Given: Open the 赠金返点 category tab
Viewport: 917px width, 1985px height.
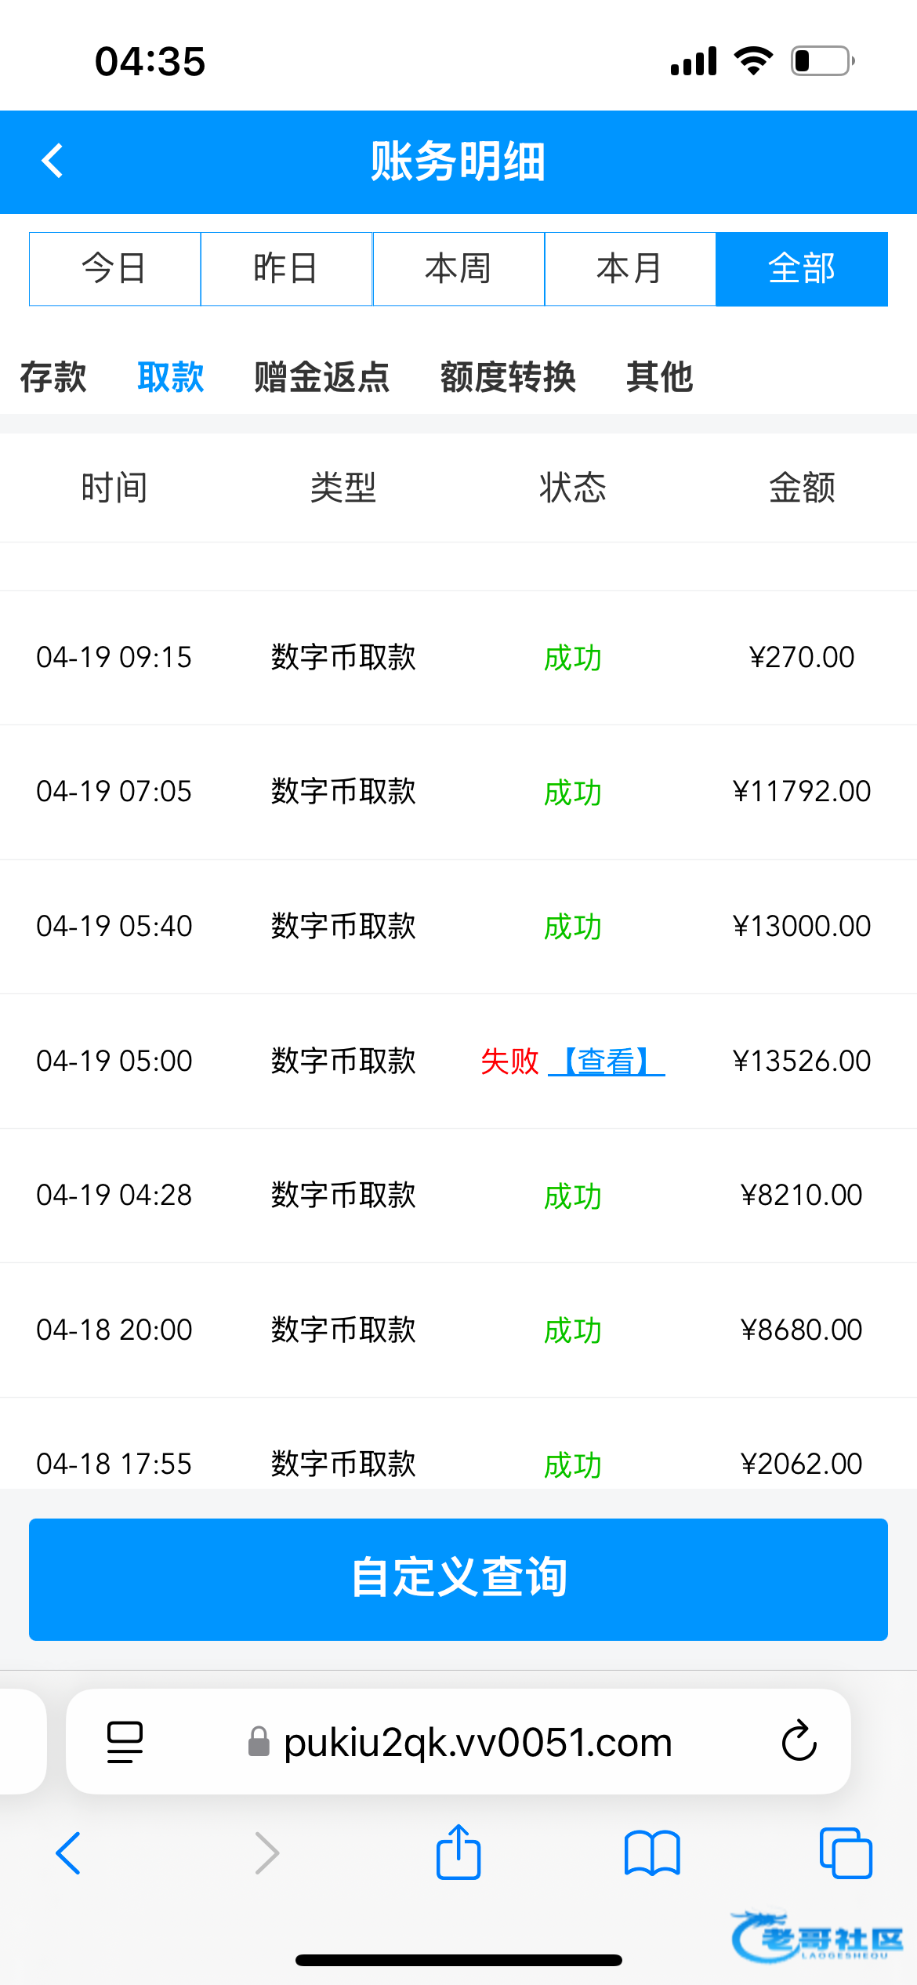Looking at the screenshot, I should coord(322,377).
